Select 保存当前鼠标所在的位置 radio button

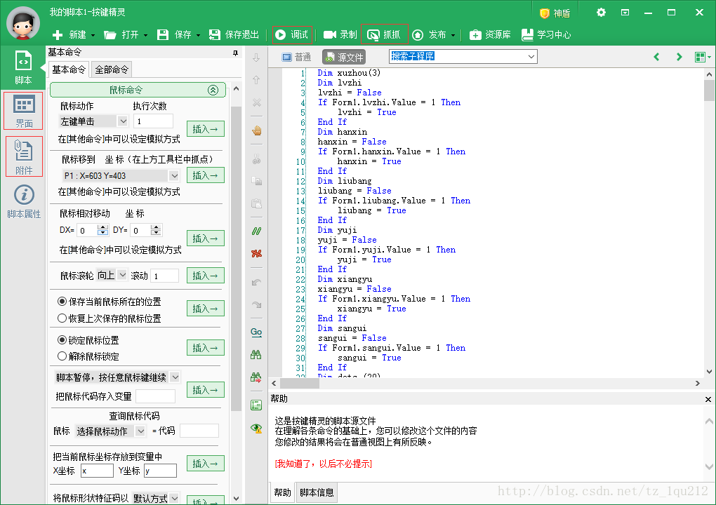pyautogui.click(x=62, y=302)
